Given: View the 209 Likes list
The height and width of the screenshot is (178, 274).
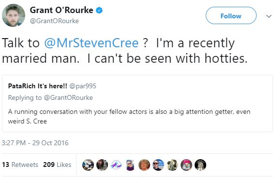Looking at the screenshot, I should tap(57, 164).
